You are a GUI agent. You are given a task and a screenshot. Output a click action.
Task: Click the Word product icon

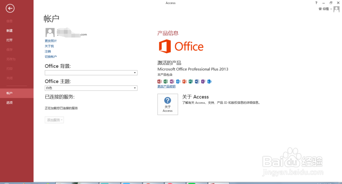pyautogui.click(x=197, y=82)
